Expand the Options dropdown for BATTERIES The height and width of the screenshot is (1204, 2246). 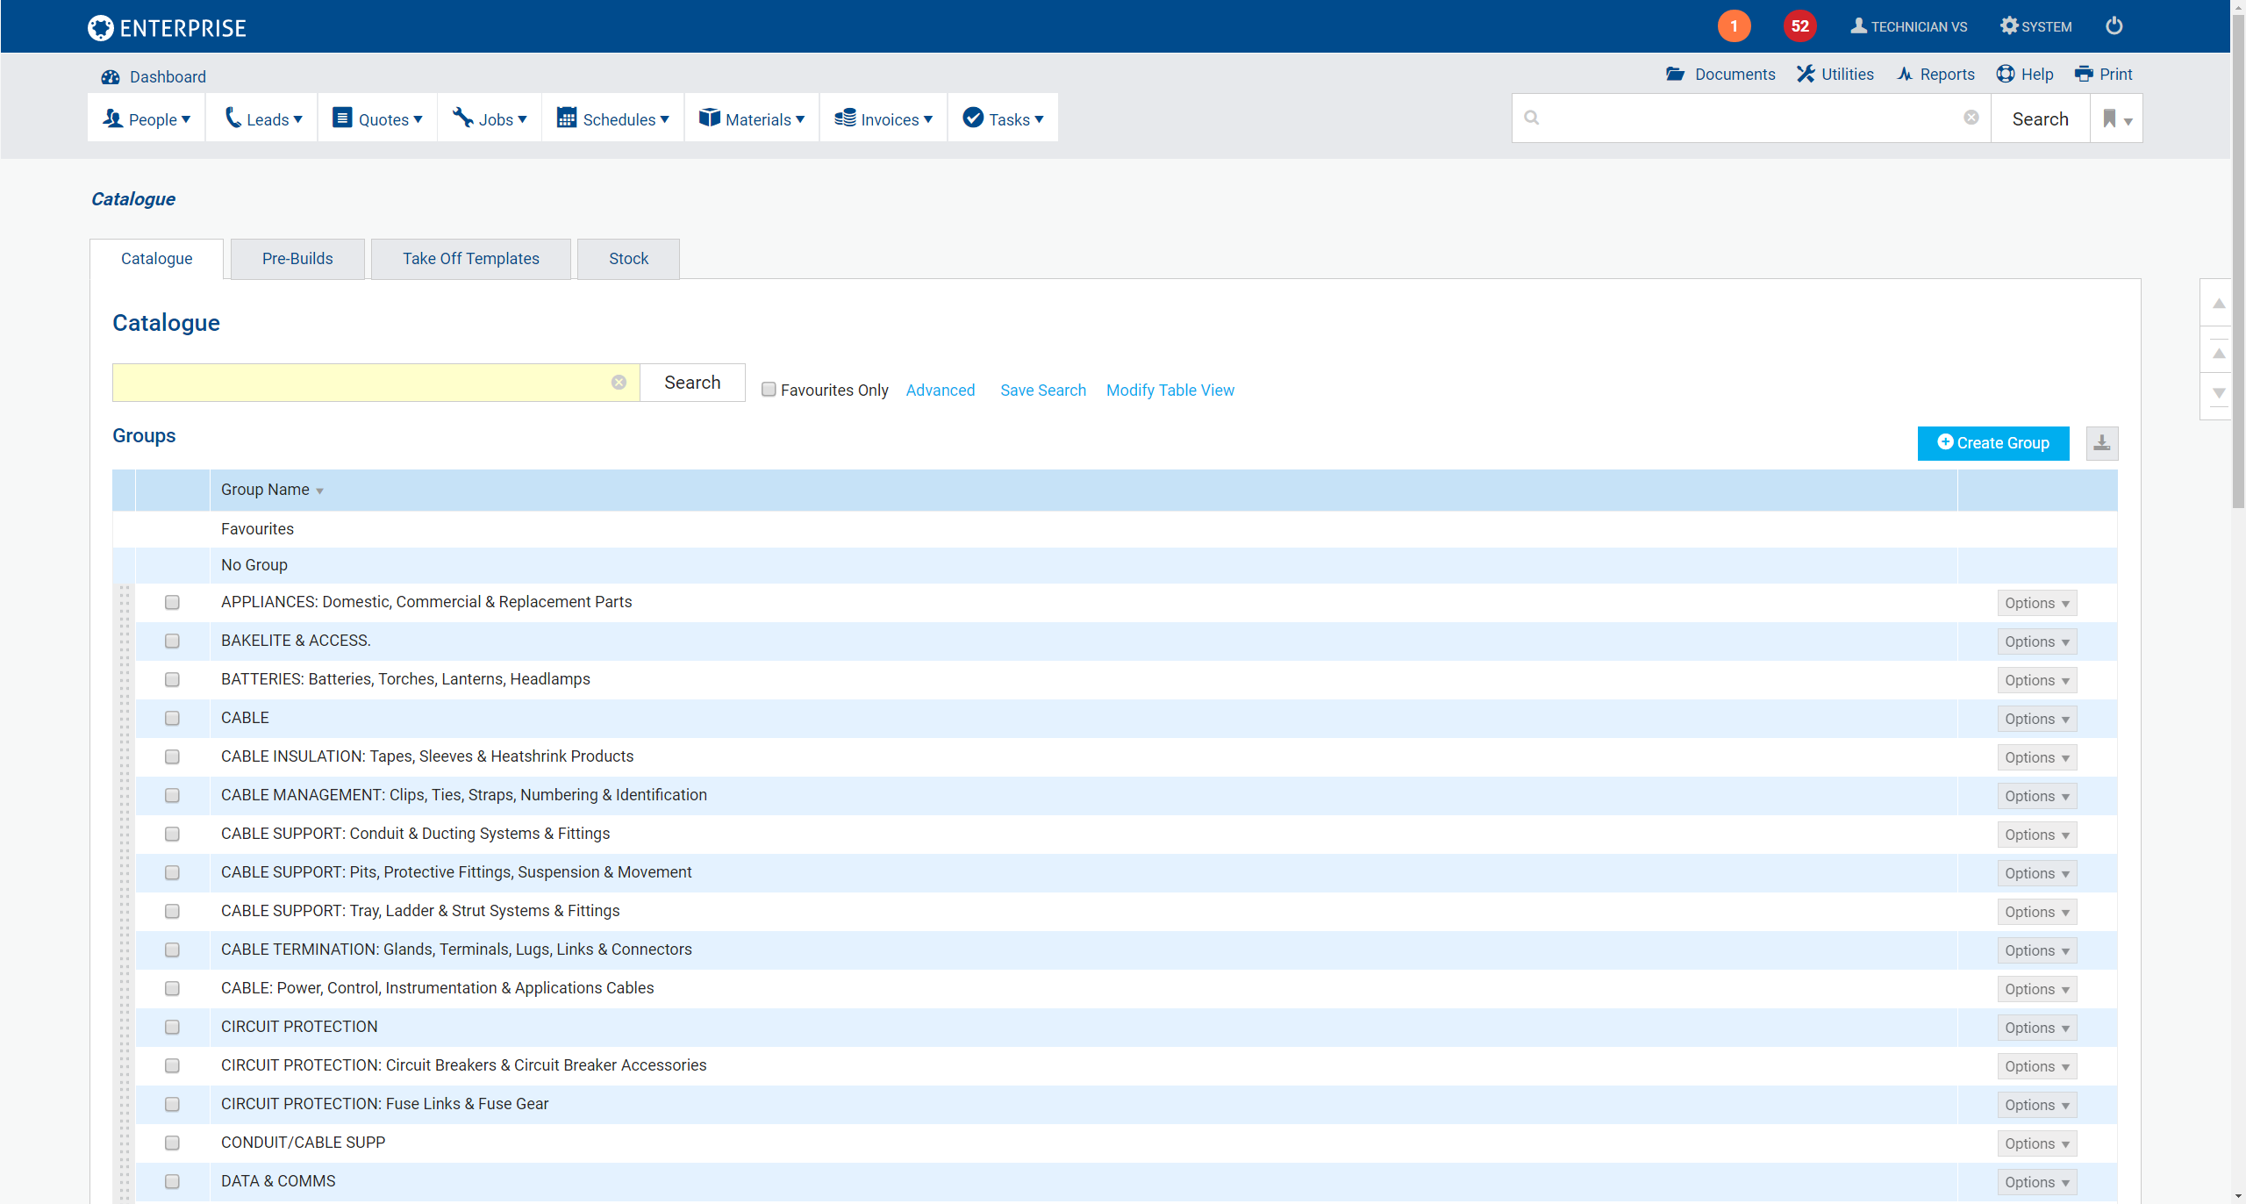[2036, 681]
